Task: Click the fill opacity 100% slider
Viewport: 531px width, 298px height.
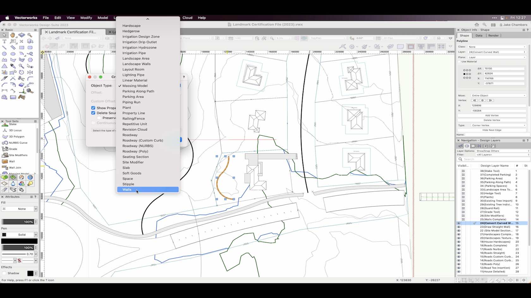Action: pos(18,222)
